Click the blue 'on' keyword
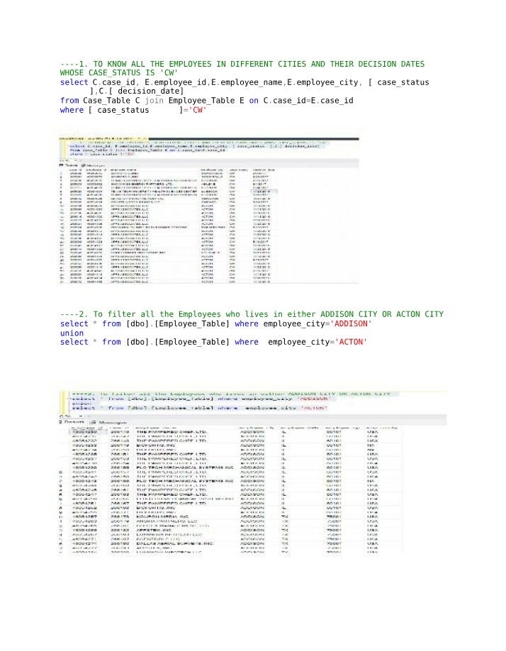This screenshot has width=506, height=651. pyautogui.click(x=254, y=101)
